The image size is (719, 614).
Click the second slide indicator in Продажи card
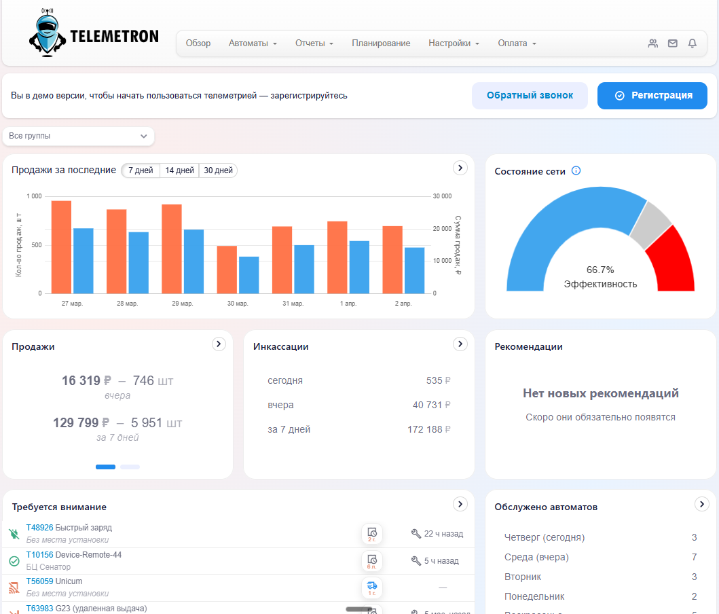[x=130, y=467]
